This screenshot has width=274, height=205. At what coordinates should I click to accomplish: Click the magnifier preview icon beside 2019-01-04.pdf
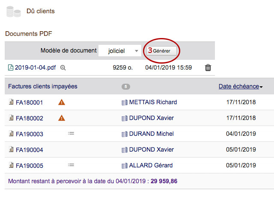pos(63,67)
